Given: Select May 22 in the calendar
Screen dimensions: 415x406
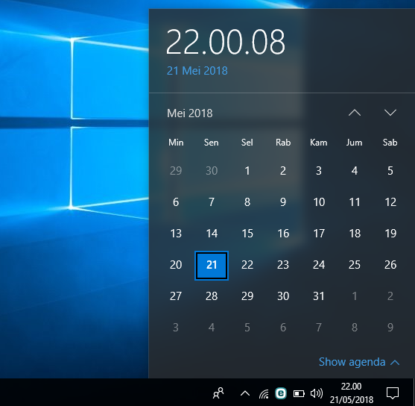Looking at the screenshot, I should tap(247, 265).
